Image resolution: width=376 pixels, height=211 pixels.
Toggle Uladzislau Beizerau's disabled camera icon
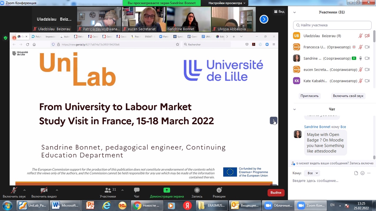click(x=367, y=36)
